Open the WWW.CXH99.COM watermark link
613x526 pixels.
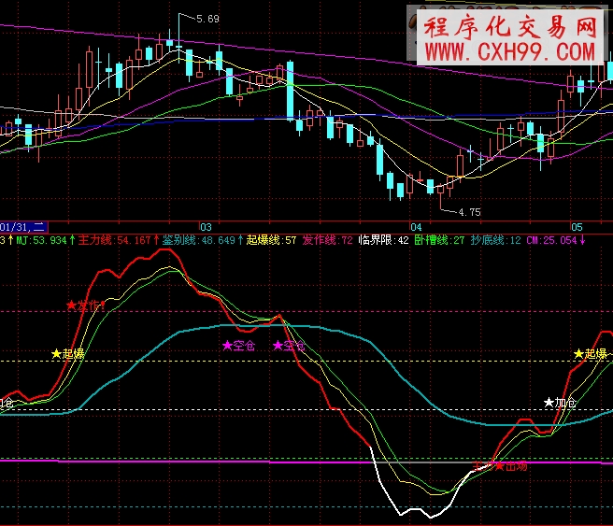pos(509,49)
